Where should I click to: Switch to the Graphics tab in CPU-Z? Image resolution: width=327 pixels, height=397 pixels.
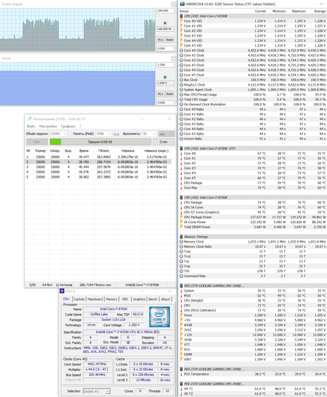pyautogui.click(x=139, y=300)
